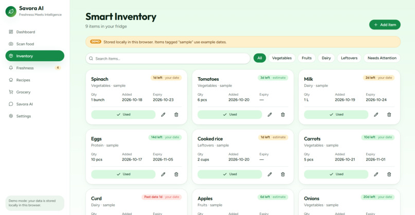Open the Freshness section
The image size is (415, 215).
tap(34, 68)
